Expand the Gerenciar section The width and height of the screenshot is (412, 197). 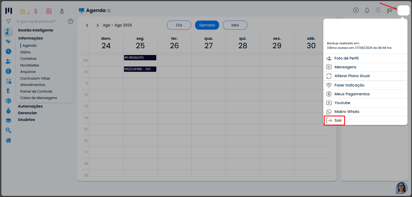click(28, 113)
